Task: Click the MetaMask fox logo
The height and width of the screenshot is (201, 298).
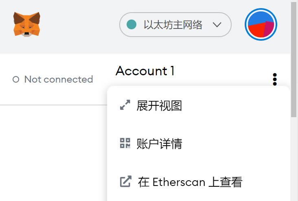Action: click(27, 24)
